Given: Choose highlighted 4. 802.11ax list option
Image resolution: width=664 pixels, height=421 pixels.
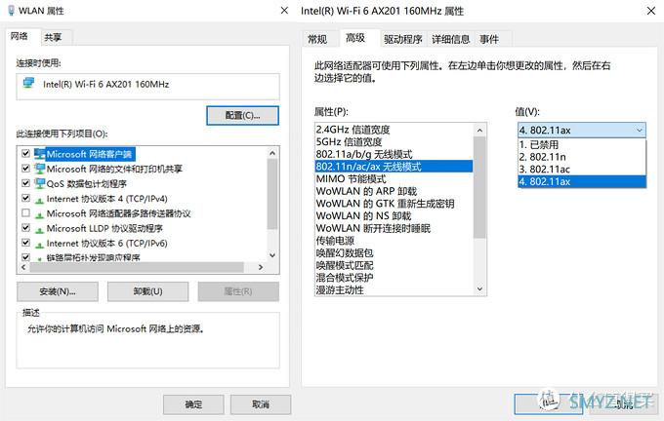Looking at the screenshot, I should [x=582, y=181].
